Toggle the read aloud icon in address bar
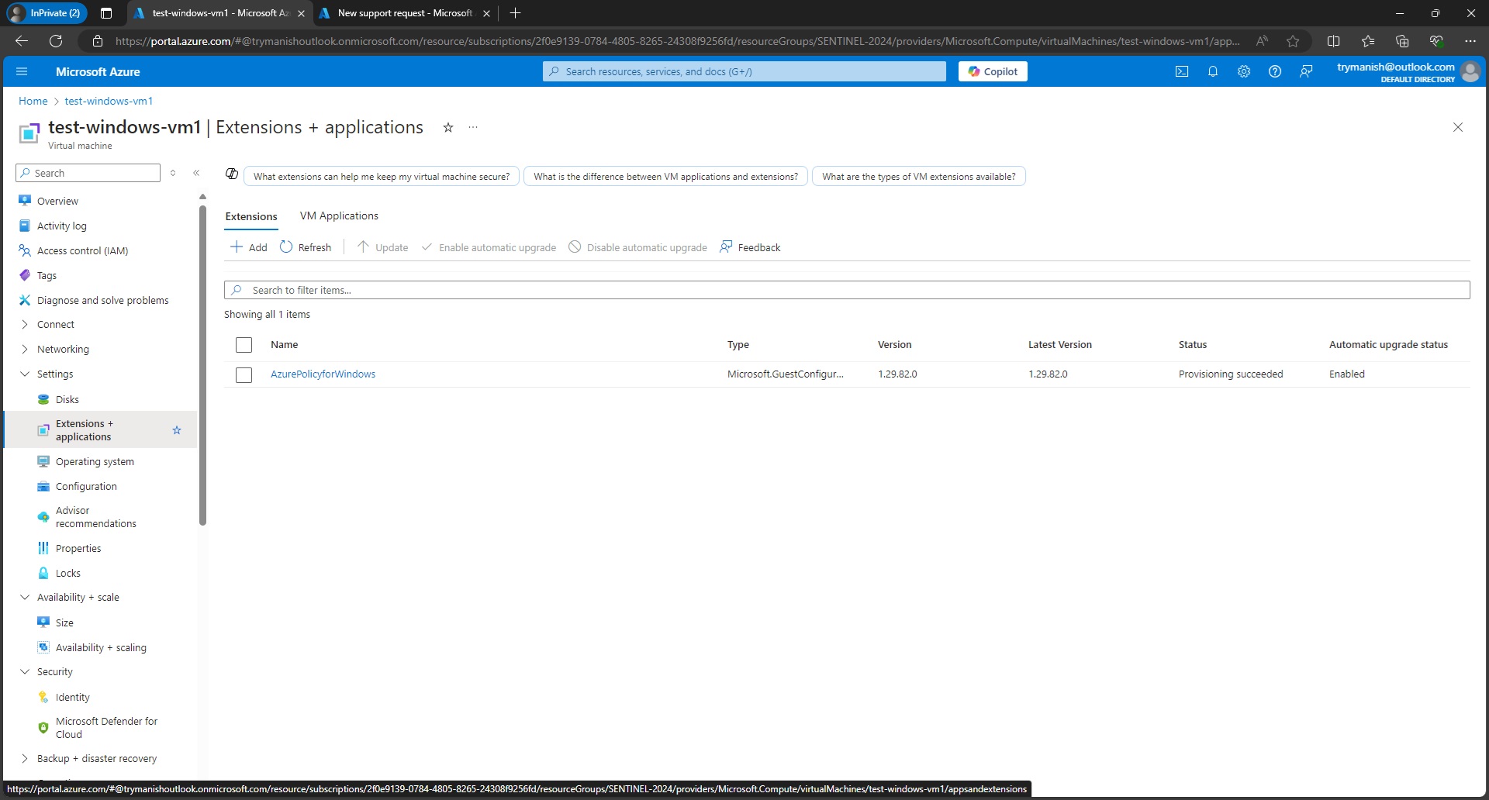Screen dimensions: 1489x800 (x=1262, y=41)
